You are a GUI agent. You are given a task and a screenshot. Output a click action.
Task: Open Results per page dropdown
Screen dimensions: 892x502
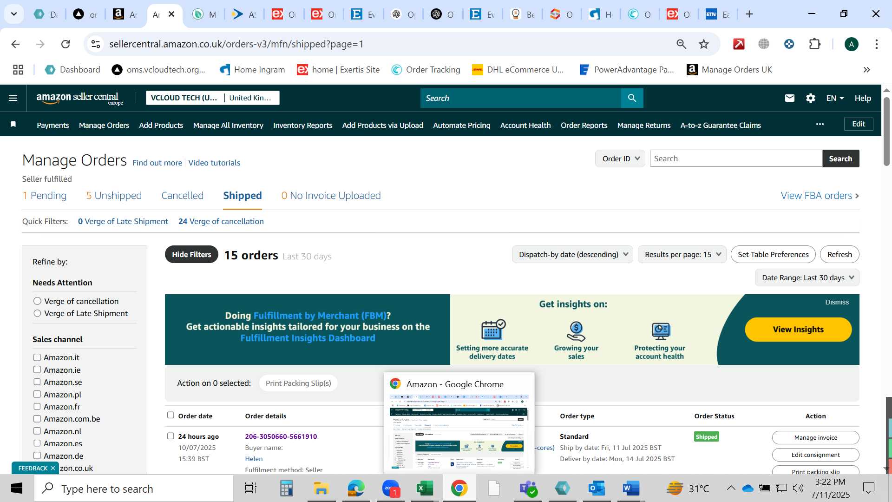682,254
